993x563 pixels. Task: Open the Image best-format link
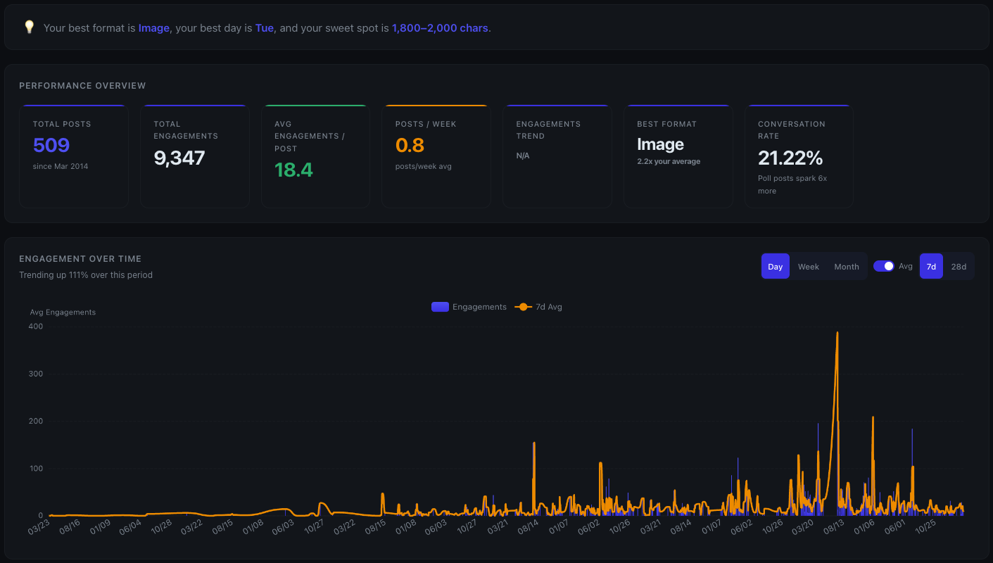point(153,27)
